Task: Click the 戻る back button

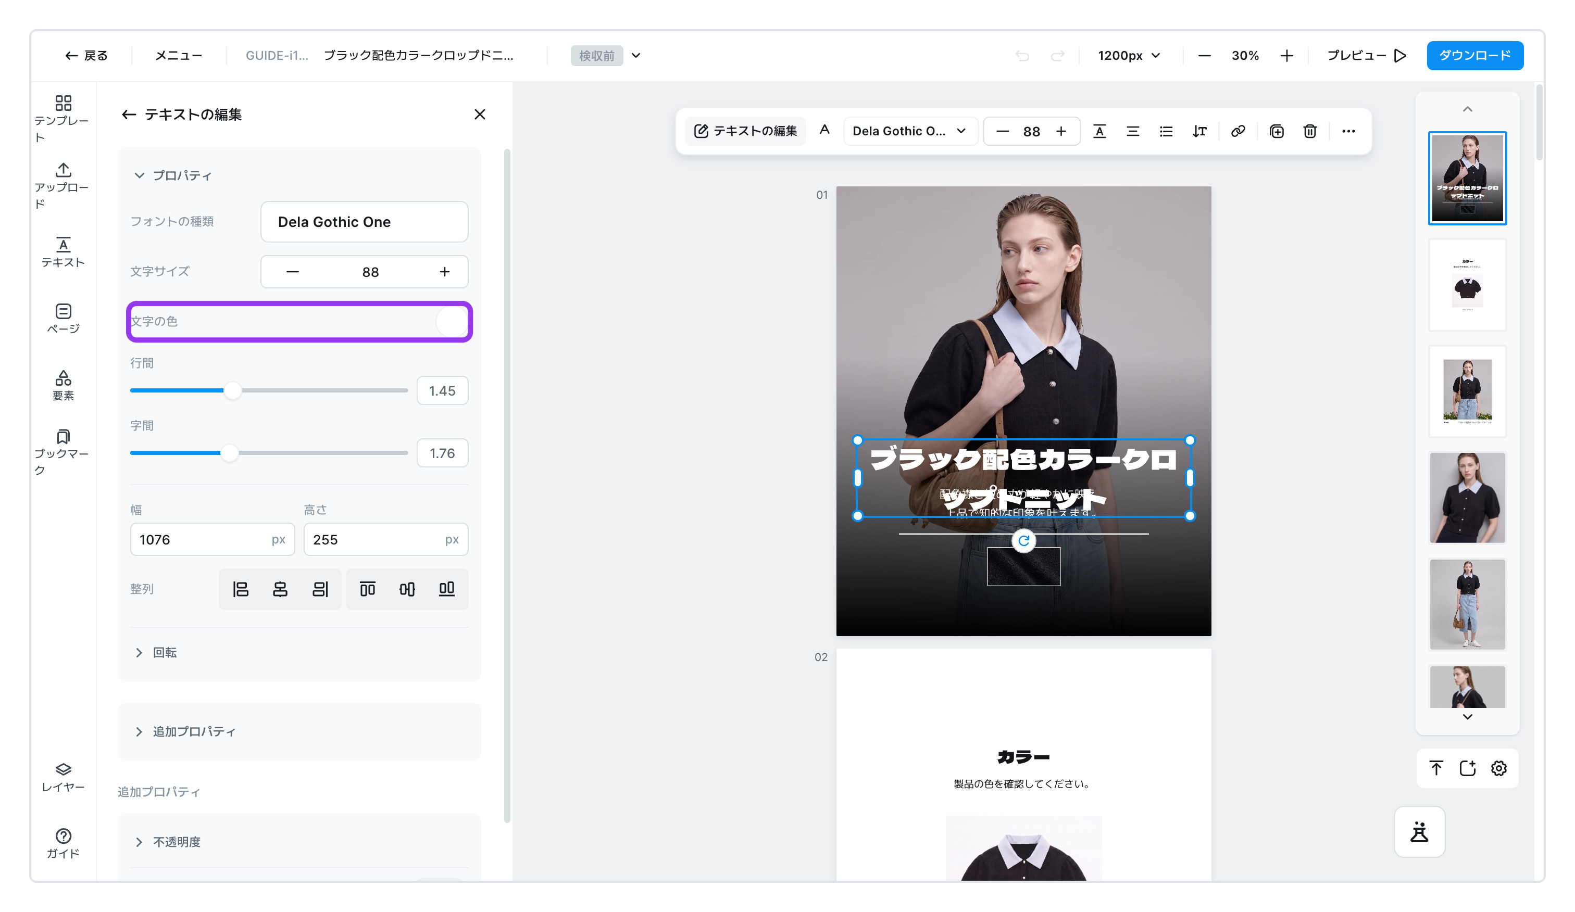Action: 86,56
